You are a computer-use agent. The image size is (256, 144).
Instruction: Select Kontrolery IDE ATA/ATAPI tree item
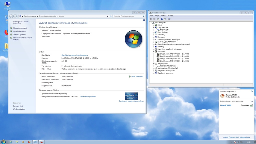coord(167,42)
